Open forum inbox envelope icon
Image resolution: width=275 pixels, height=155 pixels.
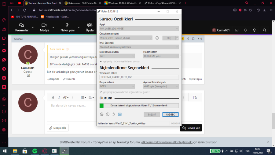pos(237,30)
